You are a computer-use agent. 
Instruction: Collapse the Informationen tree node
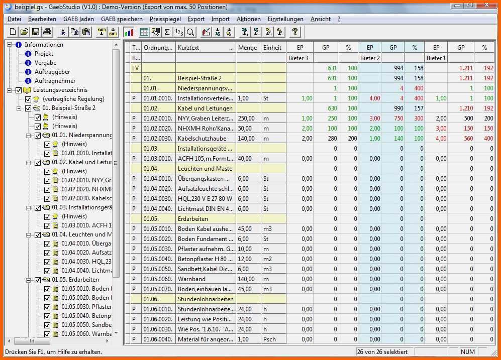coord(9,45)
